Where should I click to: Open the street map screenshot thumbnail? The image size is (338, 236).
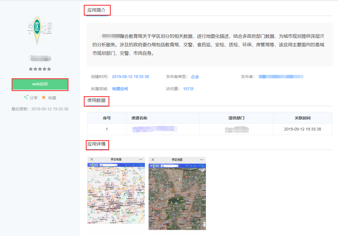[x=116, y=193]
